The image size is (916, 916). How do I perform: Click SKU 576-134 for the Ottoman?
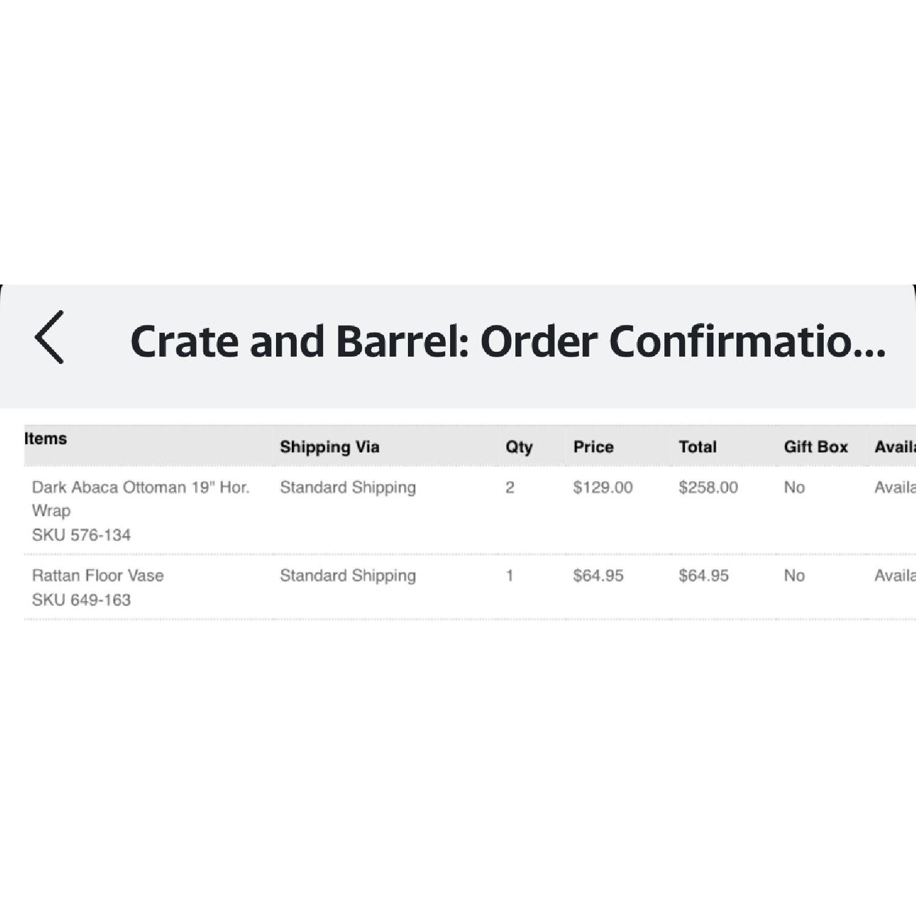(81, 534)
